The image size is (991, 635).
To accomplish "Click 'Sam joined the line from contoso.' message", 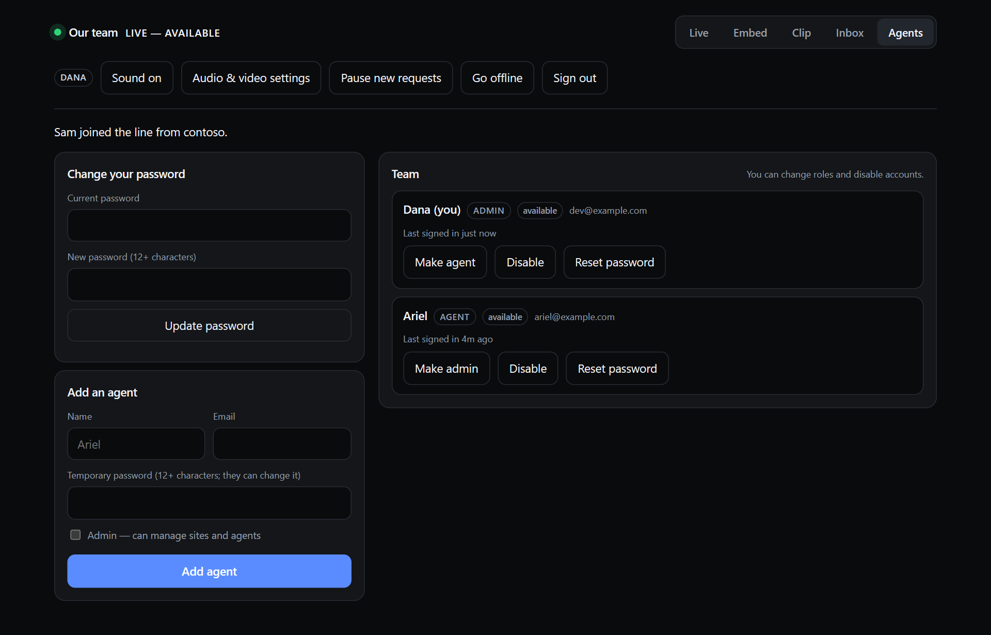I will 140,132.
